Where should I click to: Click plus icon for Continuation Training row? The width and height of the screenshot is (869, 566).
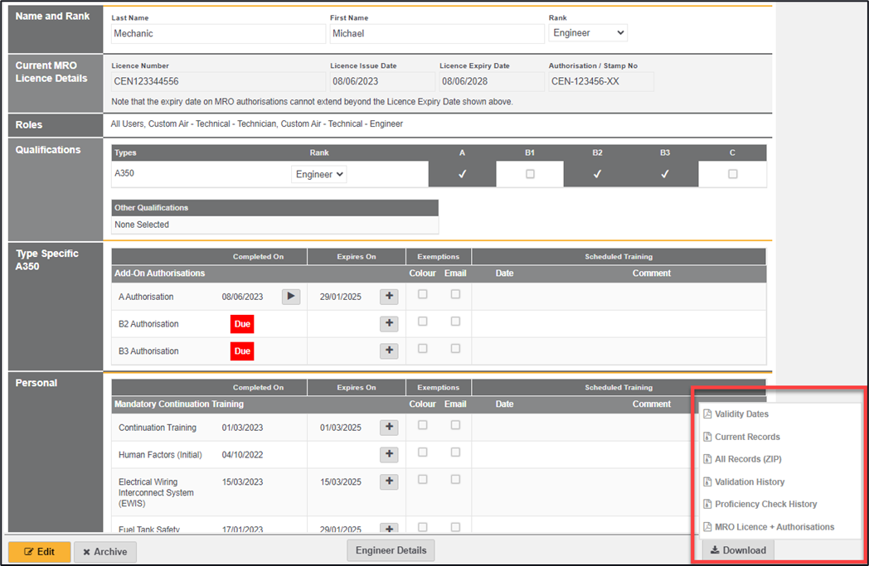[x=389, y=428]
